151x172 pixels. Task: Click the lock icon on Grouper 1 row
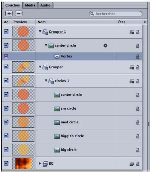click(x=138, y=32)
